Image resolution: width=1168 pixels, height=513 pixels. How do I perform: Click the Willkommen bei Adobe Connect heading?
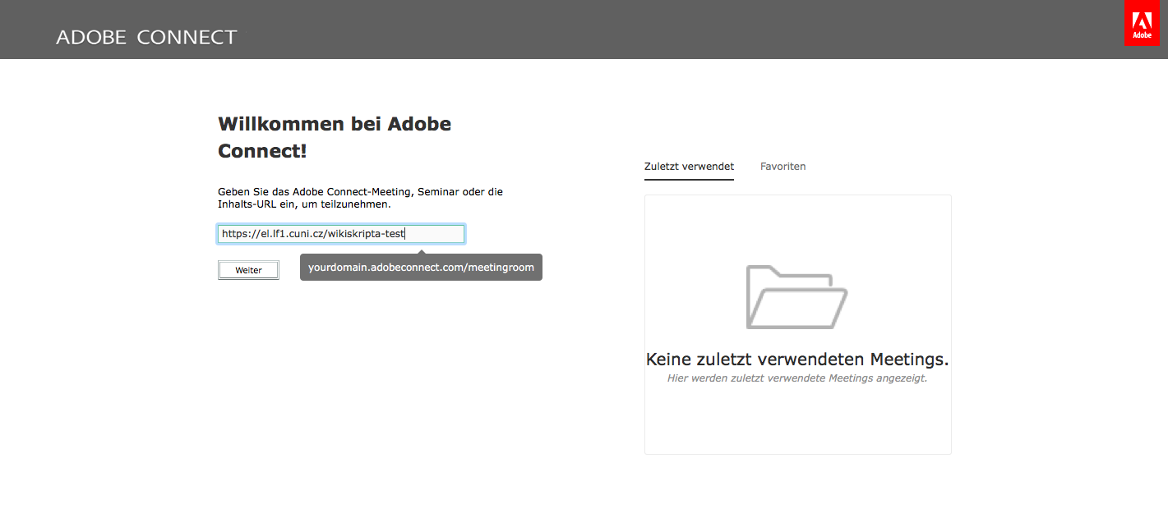click(x=334, y=136)
